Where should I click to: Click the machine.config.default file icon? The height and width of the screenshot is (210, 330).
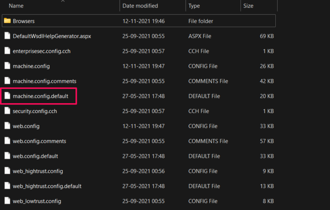click(x=7, y=96)
